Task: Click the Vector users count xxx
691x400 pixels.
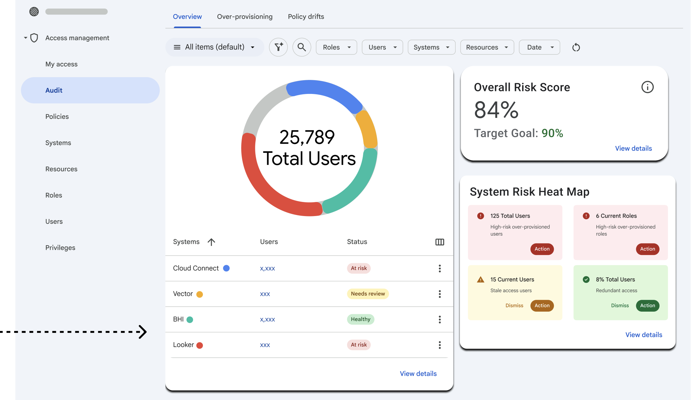Action: [x=265, y=294]
